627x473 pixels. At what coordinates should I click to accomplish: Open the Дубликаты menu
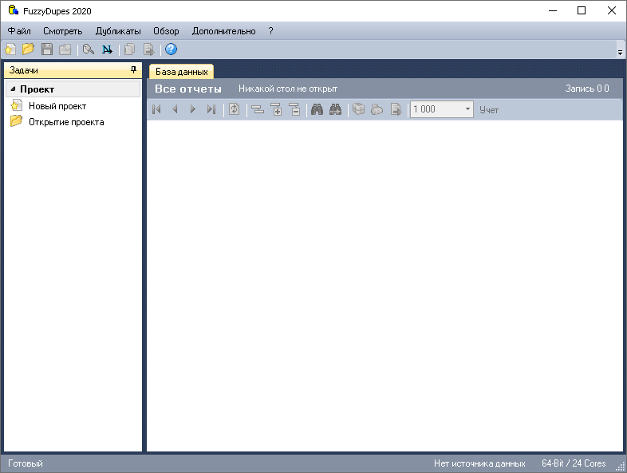pos(118,31)
